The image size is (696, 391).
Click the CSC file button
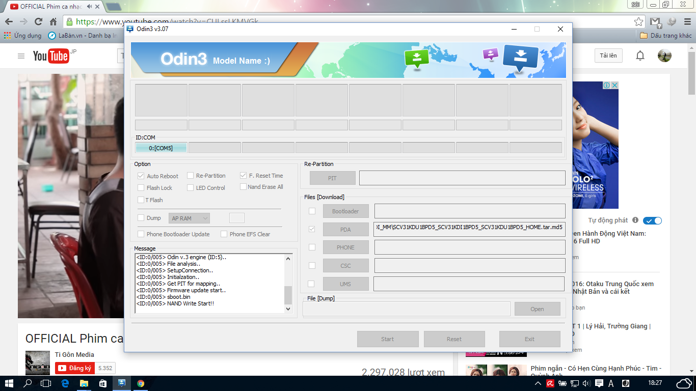pos(345,266)
